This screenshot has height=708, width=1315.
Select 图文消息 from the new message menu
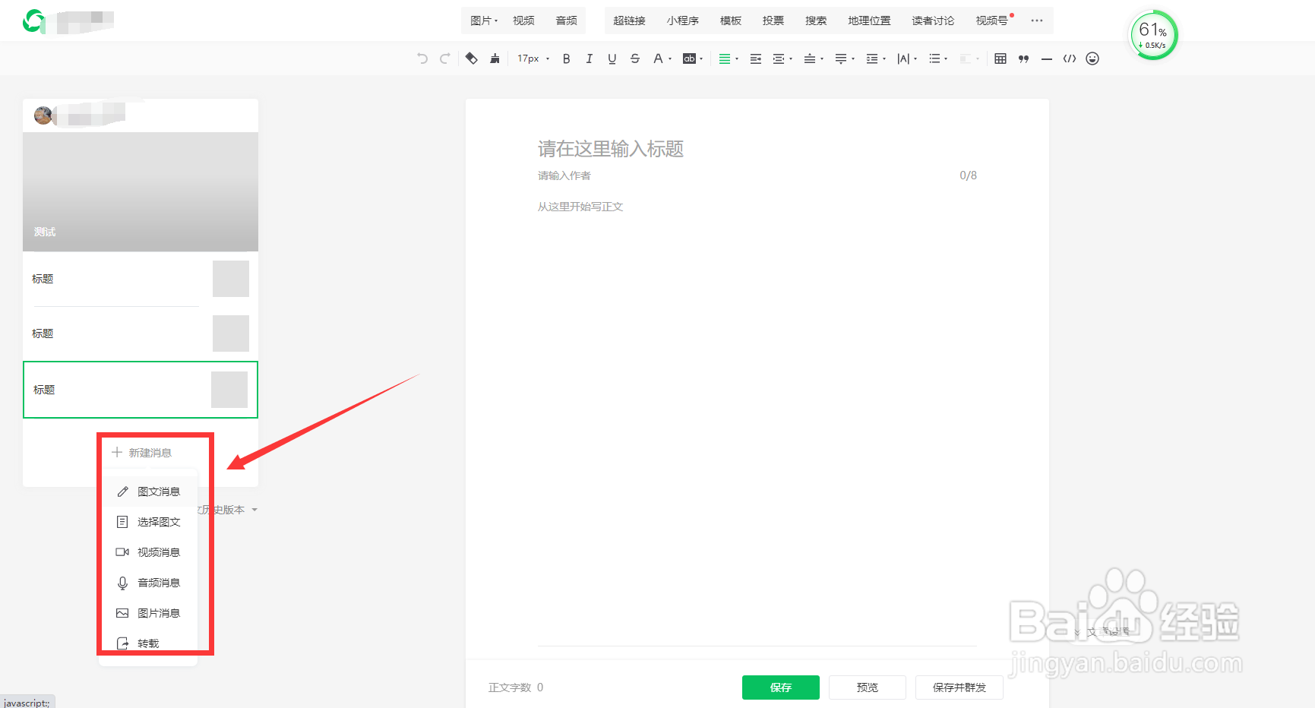point(159,491)
